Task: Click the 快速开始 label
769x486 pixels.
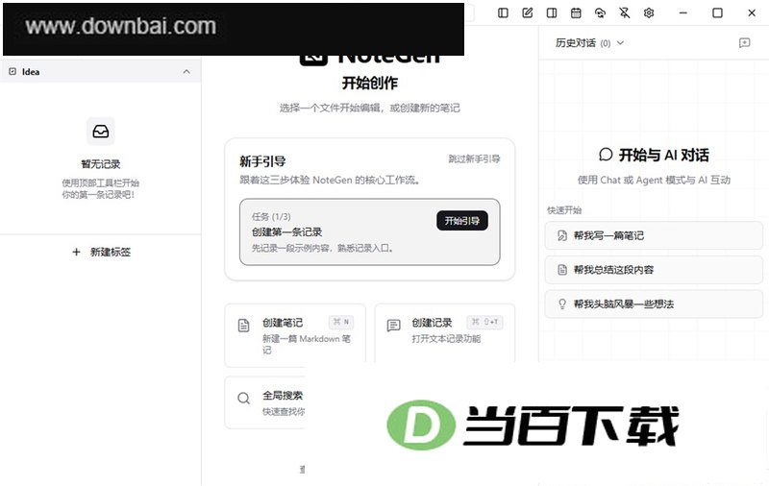Action: click(x=564, y=210)
